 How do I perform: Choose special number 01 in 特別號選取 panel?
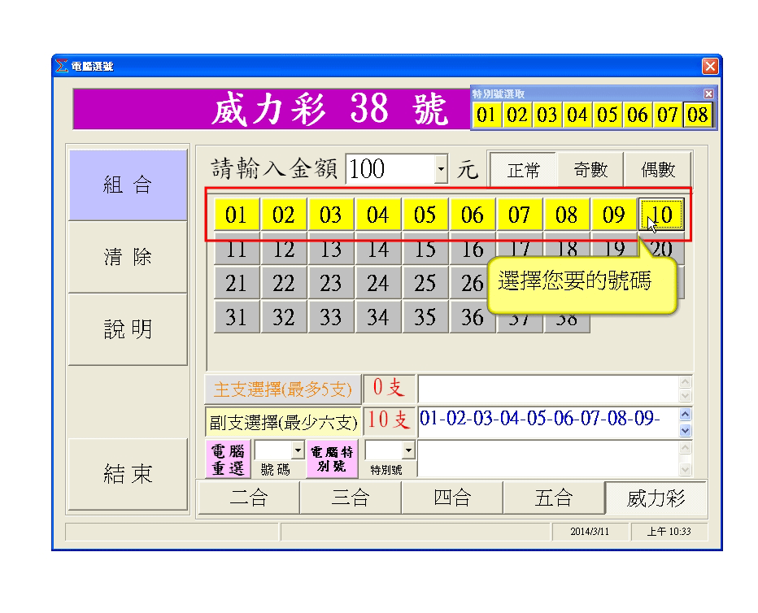click(487, 115)
